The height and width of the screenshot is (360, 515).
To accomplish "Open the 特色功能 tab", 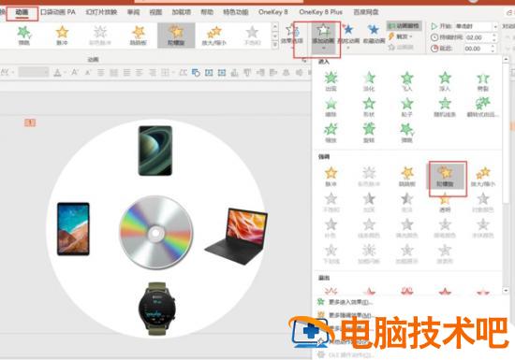I will [235, 12].
